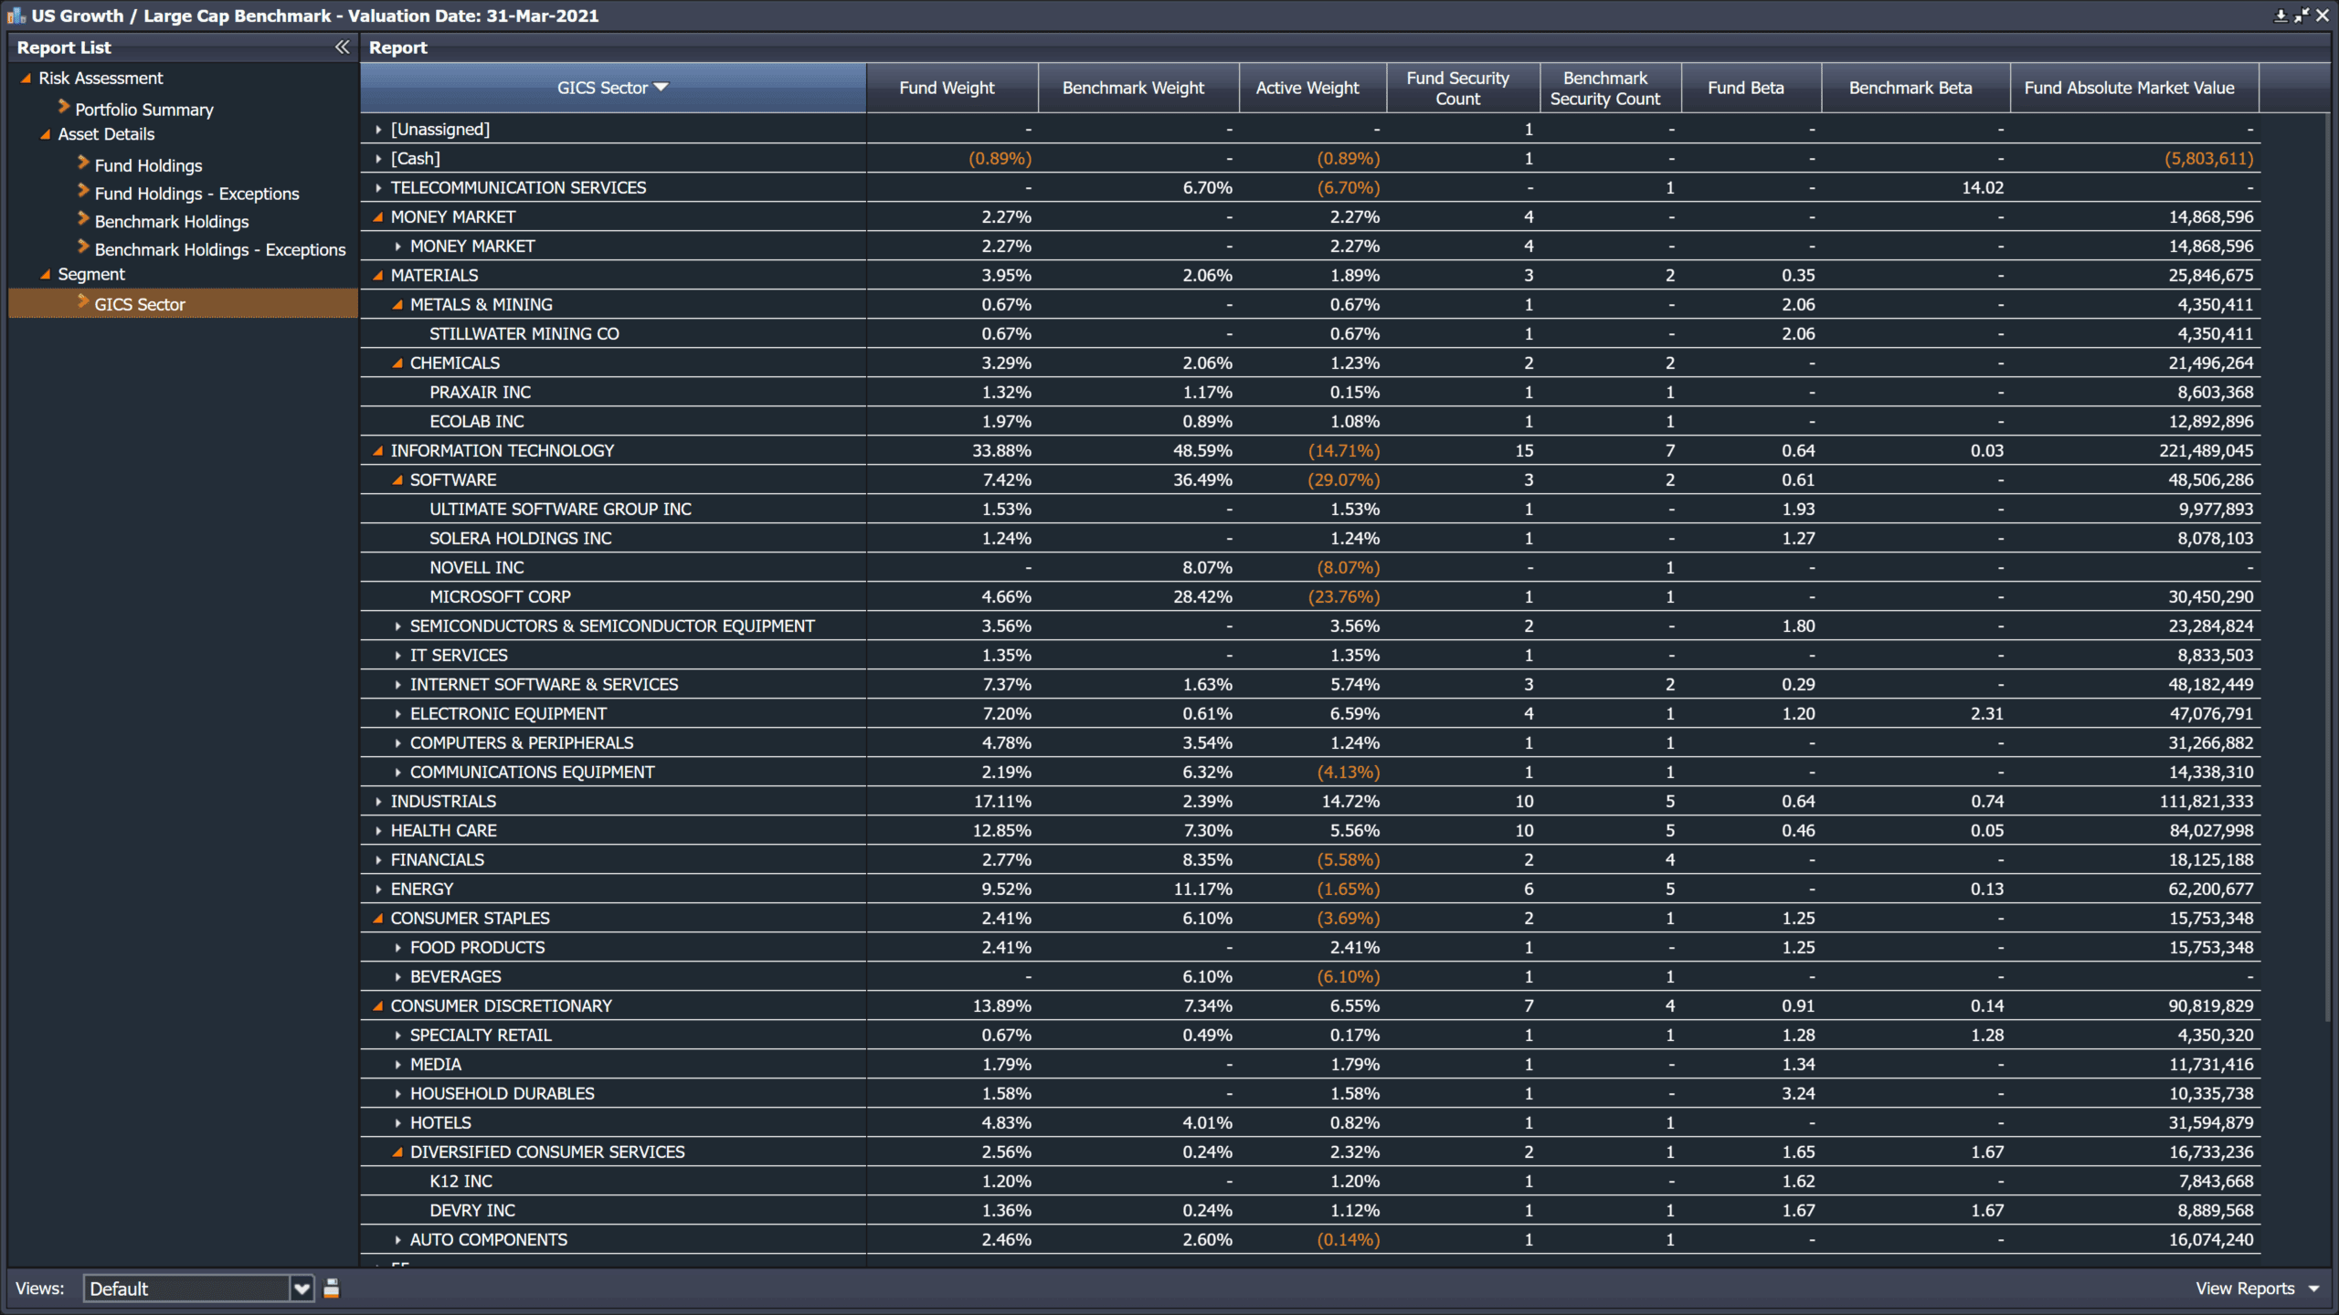
Task: Collapse the MATERIALS sector
Action: 377,275
